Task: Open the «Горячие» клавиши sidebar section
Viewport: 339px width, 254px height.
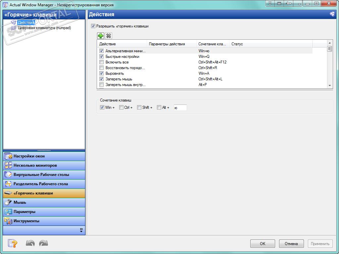Action: [x=44, y=193]
